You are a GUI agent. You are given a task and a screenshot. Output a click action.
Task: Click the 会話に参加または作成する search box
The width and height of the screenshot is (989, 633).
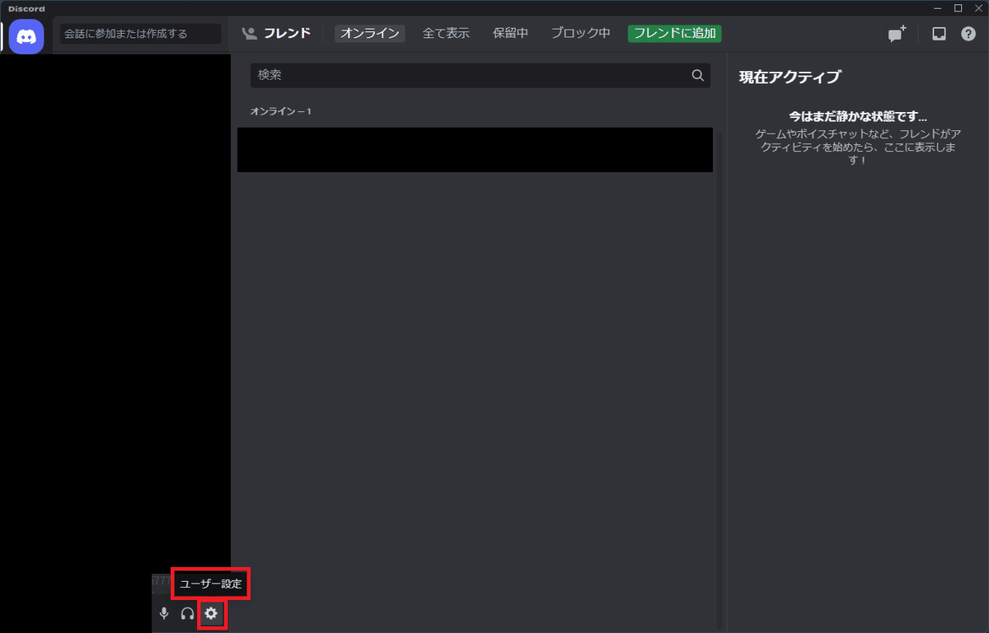(141, 34)
